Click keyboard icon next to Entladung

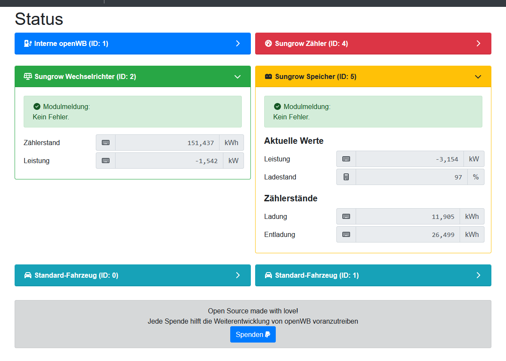coord(346,234)
